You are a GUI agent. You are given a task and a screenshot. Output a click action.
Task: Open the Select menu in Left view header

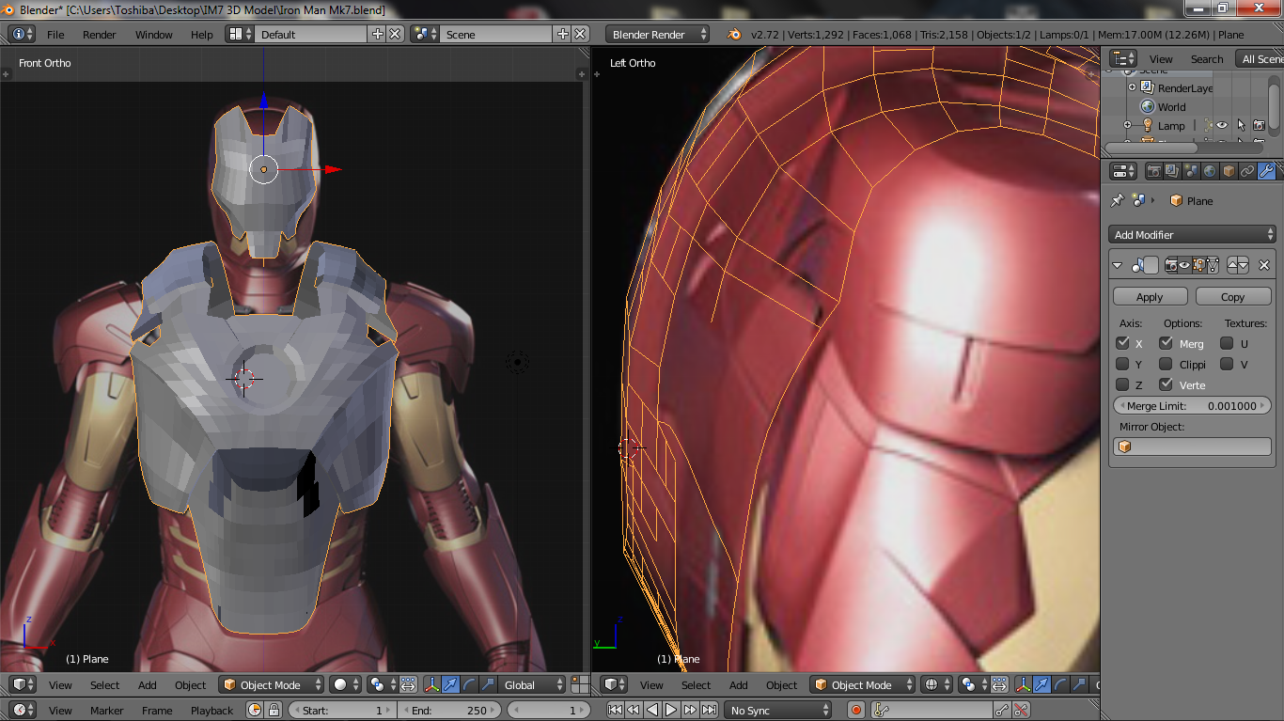pyautogui.click(x=697, y=685)
